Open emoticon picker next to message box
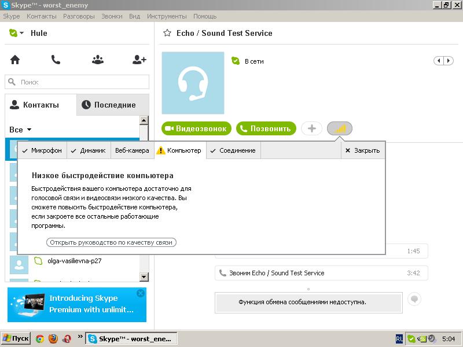 [x=414, y=299]
